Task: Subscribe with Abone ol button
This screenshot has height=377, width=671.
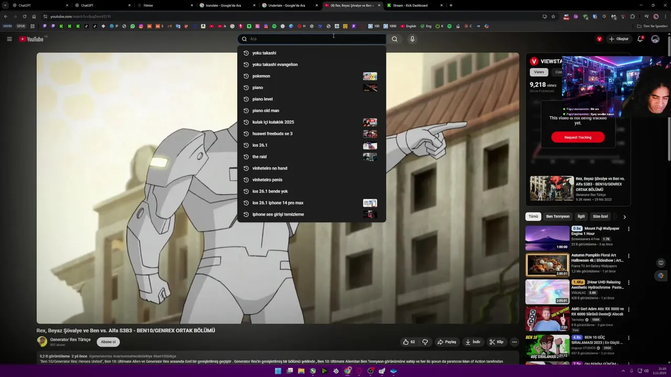Action: (108, 342)
